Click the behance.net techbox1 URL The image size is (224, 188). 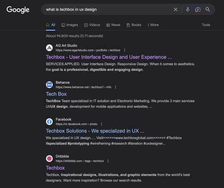click(83, 87)
